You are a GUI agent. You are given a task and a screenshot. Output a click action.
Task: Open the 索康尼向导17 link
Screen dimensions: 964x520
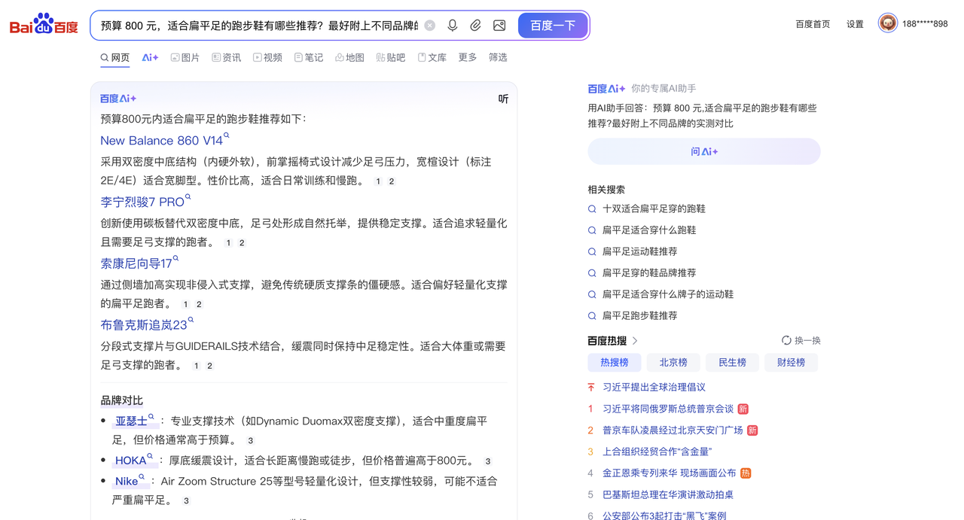pyautogui.click(x=136, y=263)
